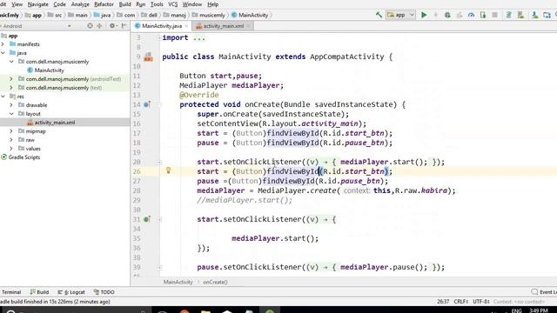Image resolution: width=557 pixels, height=313 pixels.
Task: Open the Analyze menu
Action: (x=80, y=4)
